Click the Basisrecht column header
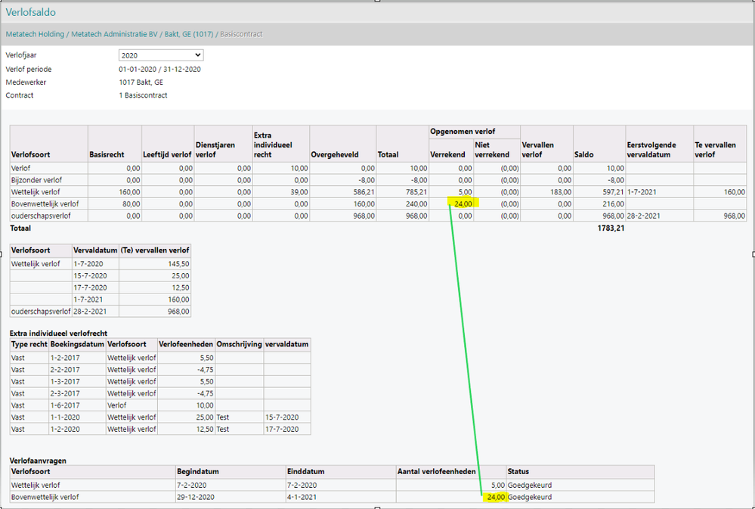The width and height of the screenshot is (755, 509). tap(107, 154)
